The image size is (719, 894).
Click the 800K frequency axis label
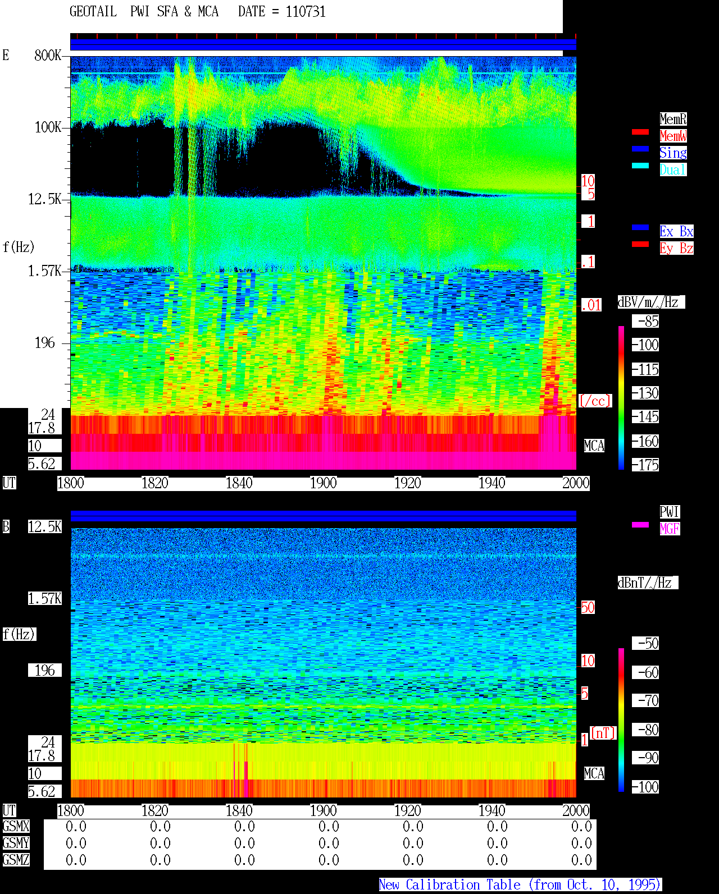click(x=48, y=56)
